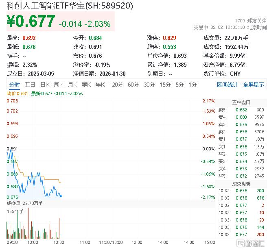Image resolution: width=267 pixels, height=250 pixels.
Task: Click the 累计净值 value 1.385
Action: [180, 65]
